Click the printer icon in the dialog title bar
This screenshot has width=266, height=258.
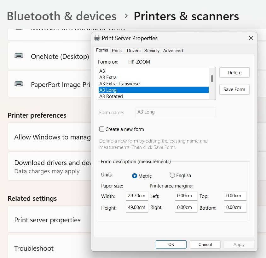point(96,38)
